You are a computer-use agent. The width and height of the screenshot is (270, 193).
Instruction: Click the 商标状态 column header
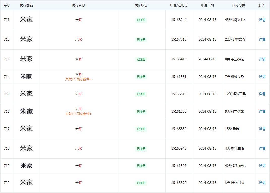[141, 5]
